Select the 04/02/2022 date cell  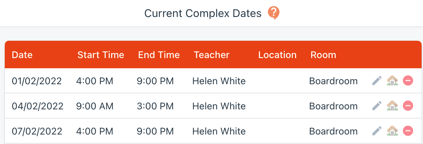coord(38,106)
